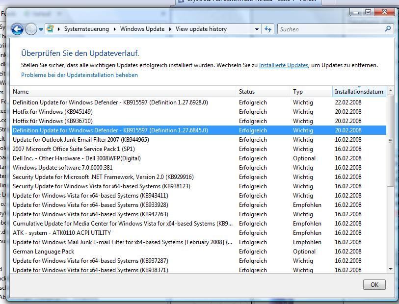Select Definition Update 1.27.6928.0 row
399x304 pixels.
click(199, 102)
